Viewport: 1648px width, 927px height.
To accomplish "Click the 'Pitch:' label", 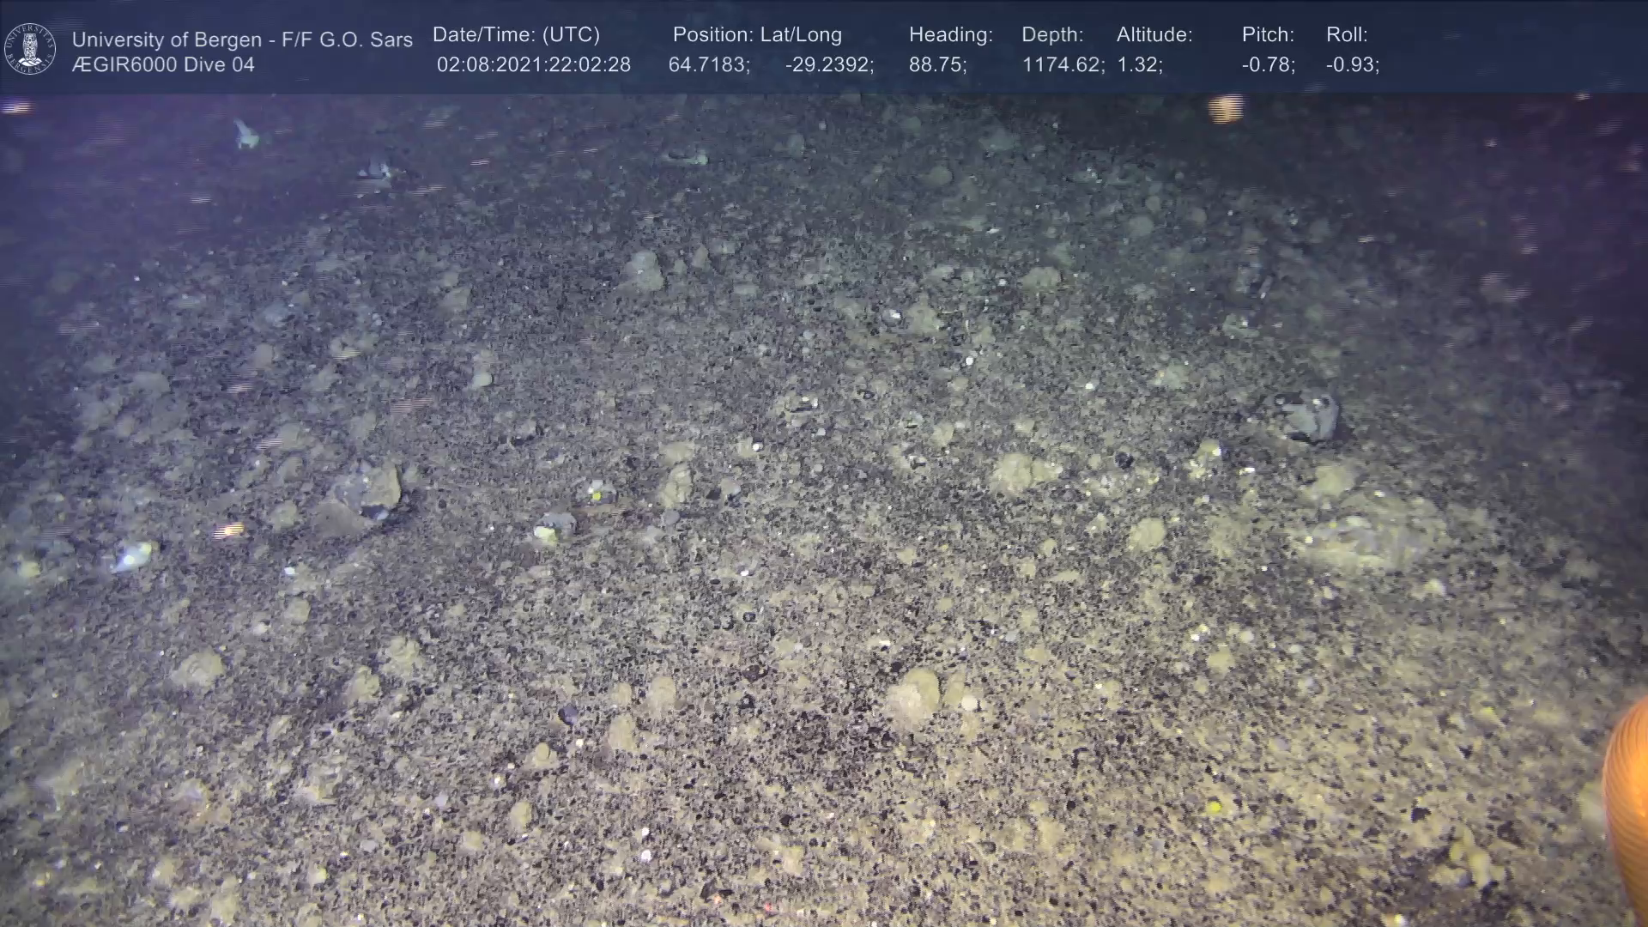I will tap(1267, 35).
